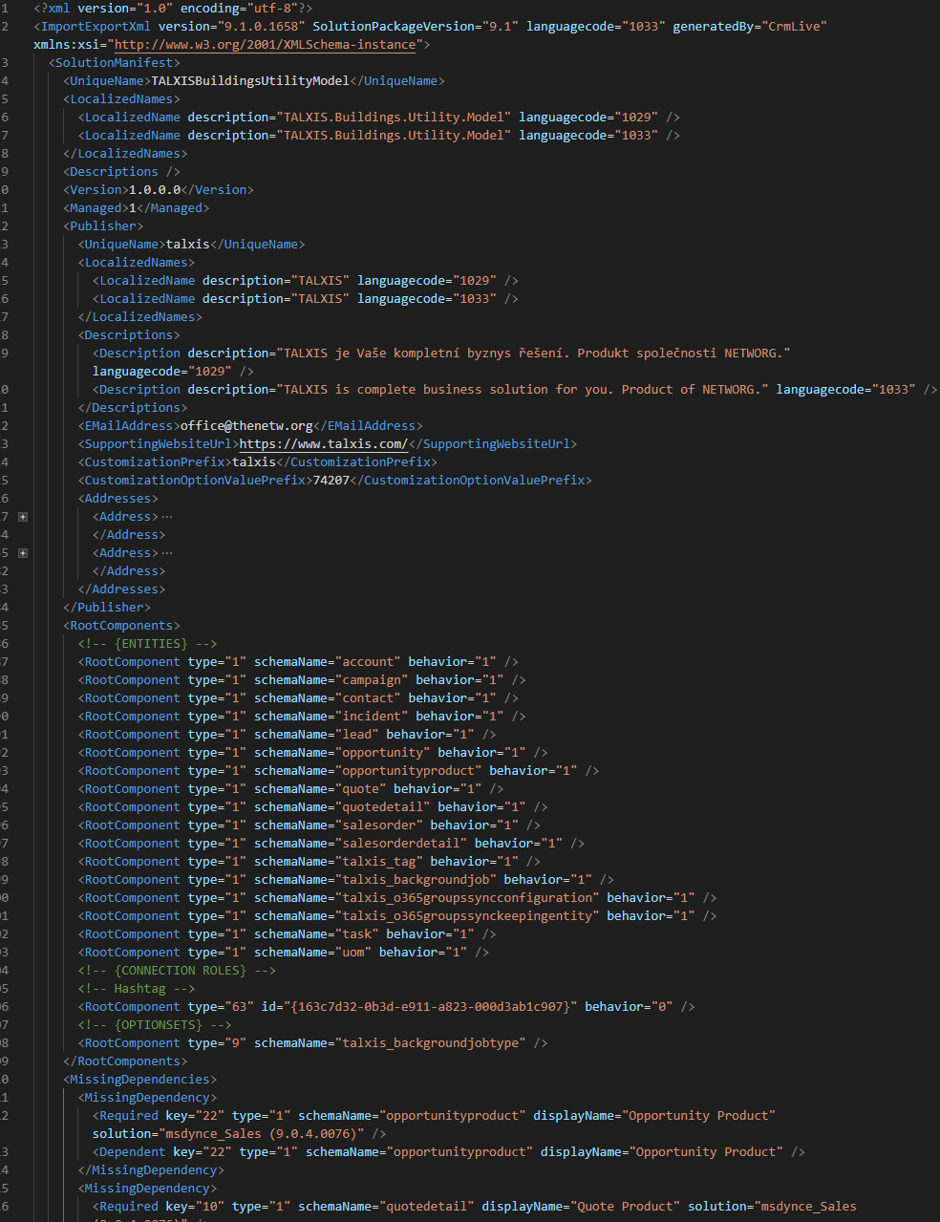Screen dimensions: 940x1222
Task: Click the schemaName value "account"
Action: pyautogui.click(x=368, y=662)
